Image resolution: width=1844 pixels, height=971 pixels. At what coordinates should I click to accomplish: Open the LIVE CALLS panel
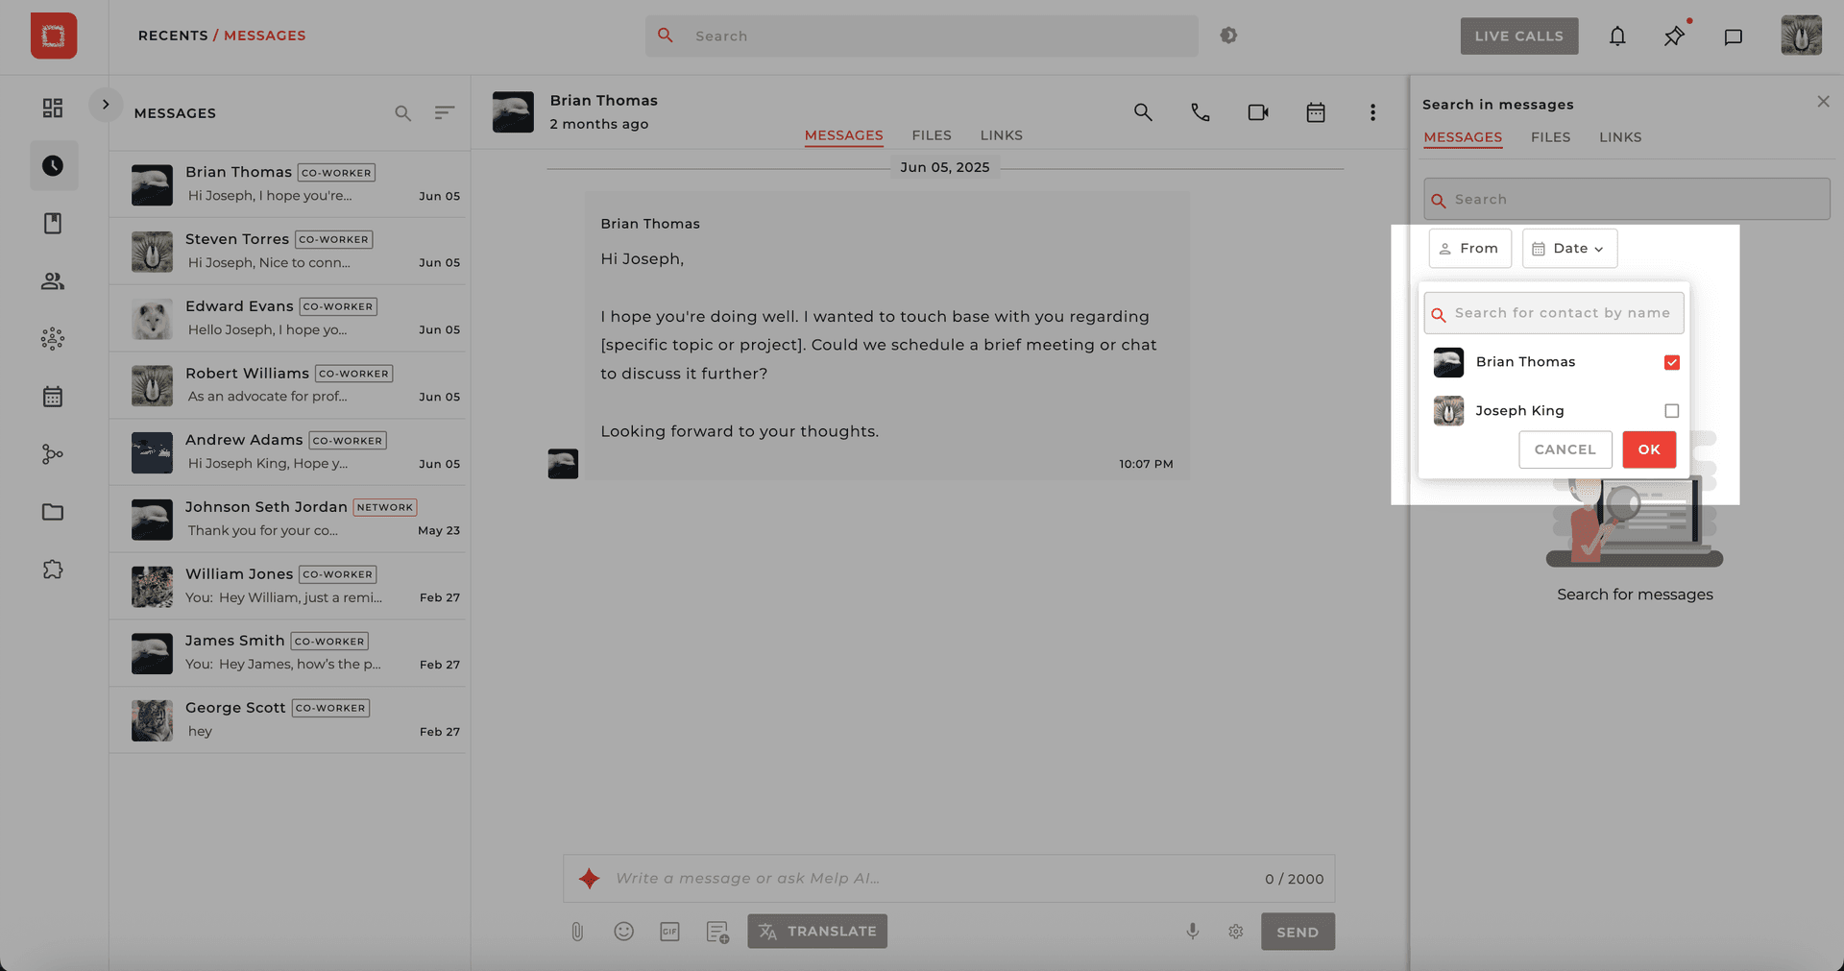point(1518,36)
